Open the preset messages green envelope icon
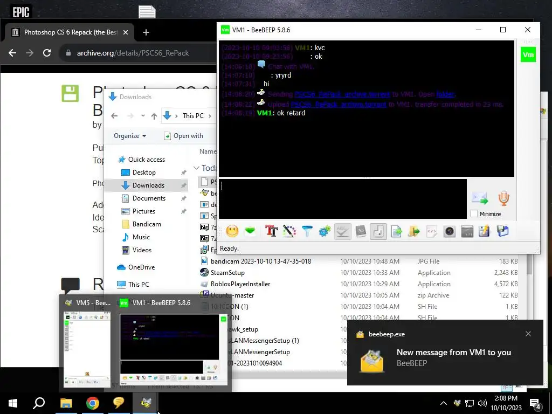 [x=250, y=231]
